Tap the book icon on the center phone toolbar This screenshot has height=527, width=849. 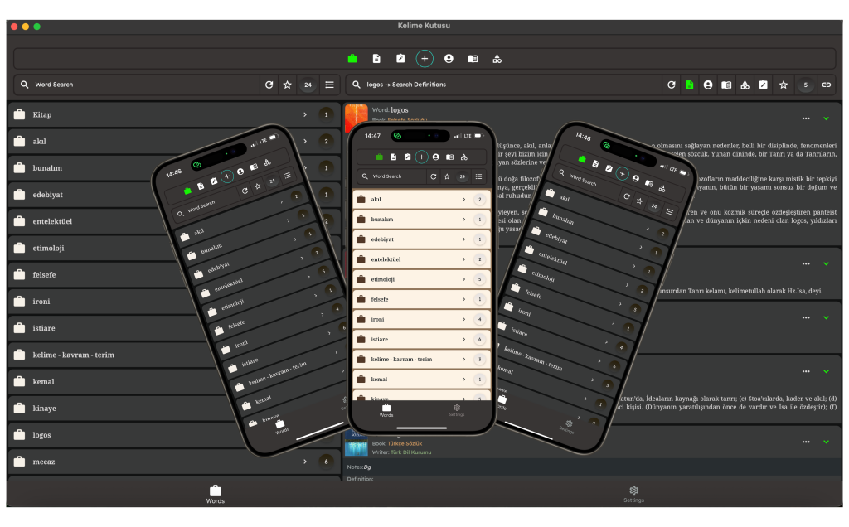tap(450, 157)
